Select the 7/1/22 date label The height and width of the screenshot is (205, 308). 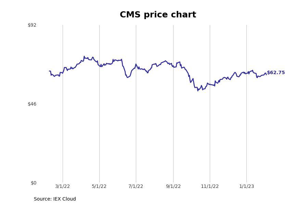pyautogui.click(x=136, y=186)
